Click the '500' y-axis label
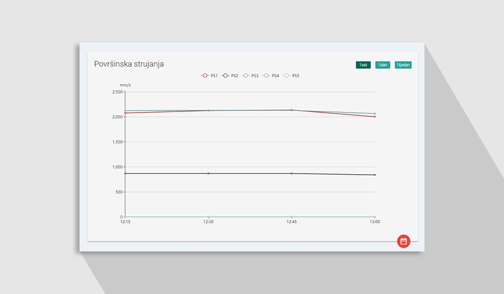The image size is (504, 294). point(119,192)
